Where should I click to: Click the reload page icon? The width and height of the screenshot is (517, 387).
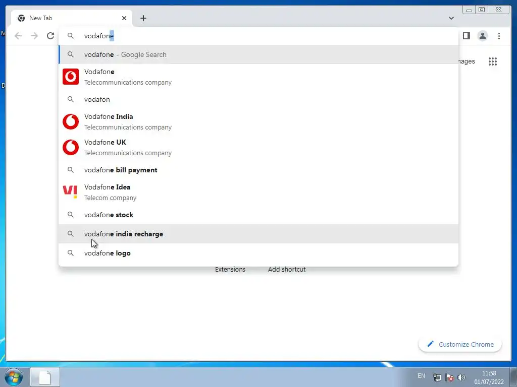[x=50, y=36]
